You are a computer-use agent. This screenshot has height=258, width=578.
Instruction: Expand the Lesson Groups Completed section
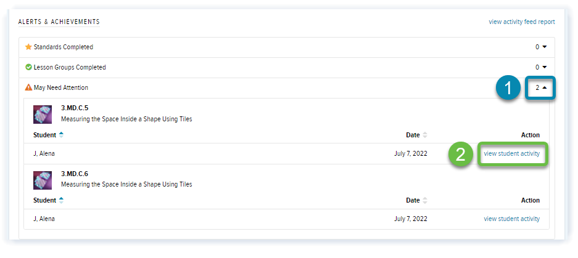click(541, 67)
